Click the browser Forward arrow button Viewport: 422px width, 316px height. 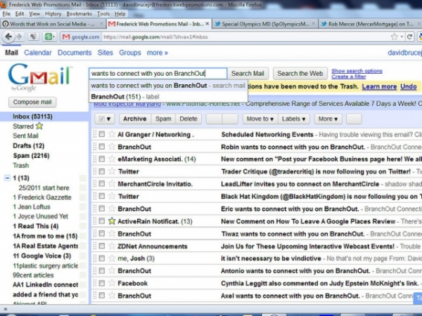click(20, 37)
